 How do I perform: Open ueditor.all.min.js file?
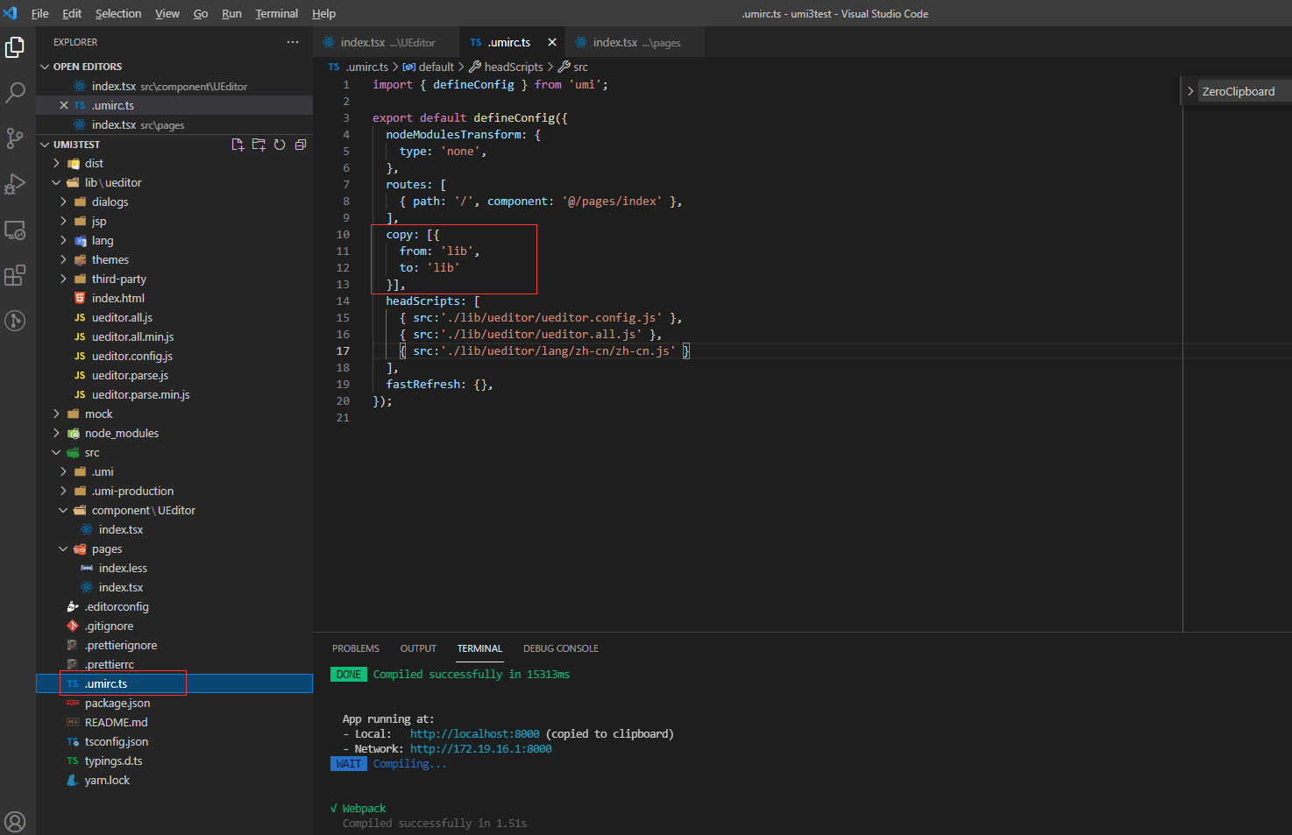coord(174,336)
